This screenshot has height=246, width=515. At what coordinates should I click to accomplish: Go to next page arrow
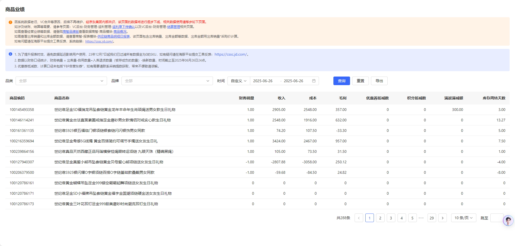pyautogui.click(x=442, y=218)
